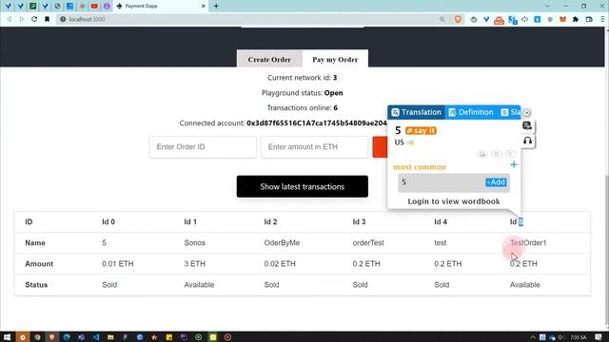Select the Pay my Order tab
The width and height of the screenshot is (609, 342).
pyautogui.click(x=335, y=59)
